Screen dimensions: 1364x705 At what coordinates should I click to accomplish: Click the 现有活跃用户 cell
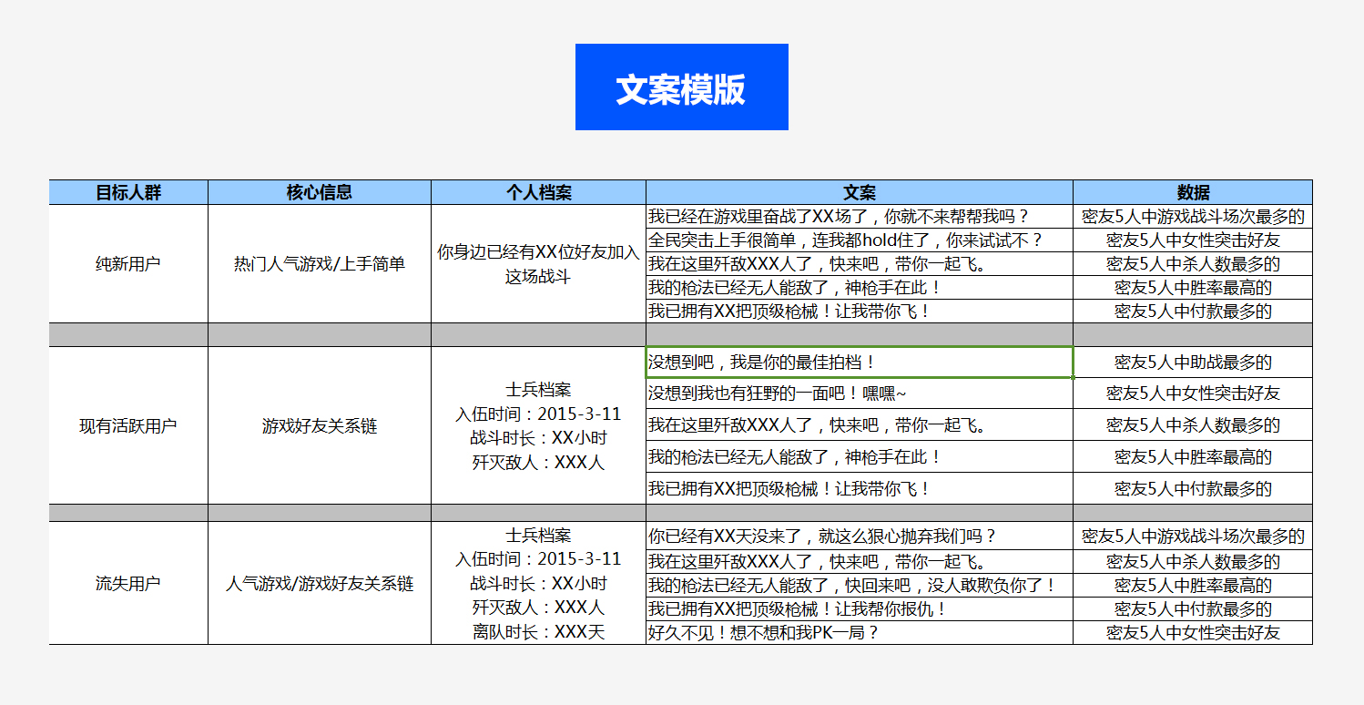pos(128,425)
